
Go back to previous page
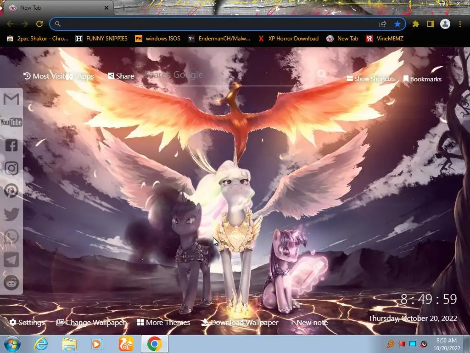click(x=10, y=24)
